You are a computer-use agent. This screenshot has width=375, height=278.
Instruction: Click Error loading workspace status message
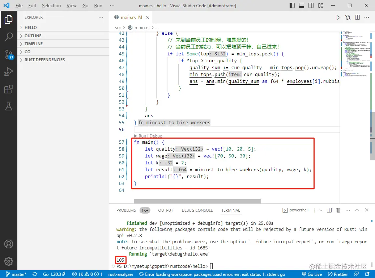click(212, 274)
